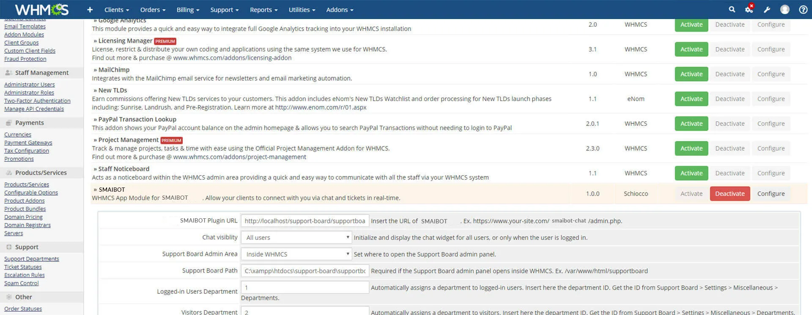Screen dimensions: 812x315
Task: Open Two-Factor Authentication link
Action: click(37, 101)
